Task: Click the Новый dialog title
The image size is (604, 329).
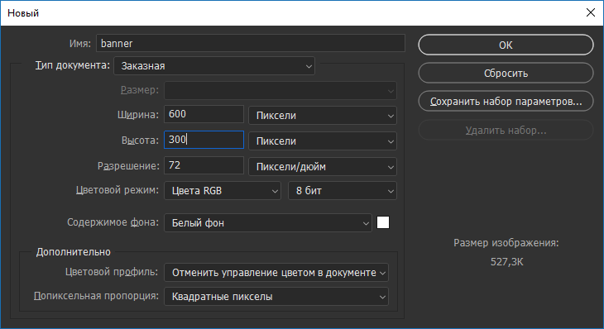Action: tap(23, 13)
